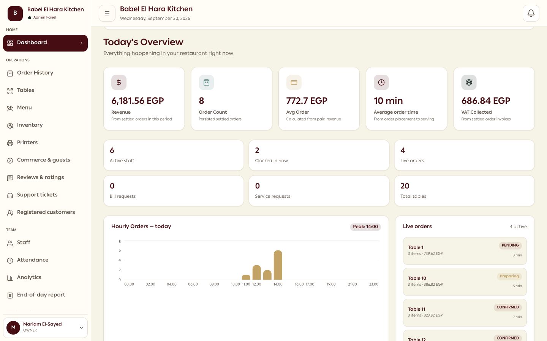
Task: Click the Inventory box icon
Action: pyautogui.click(x=10, y=126)
